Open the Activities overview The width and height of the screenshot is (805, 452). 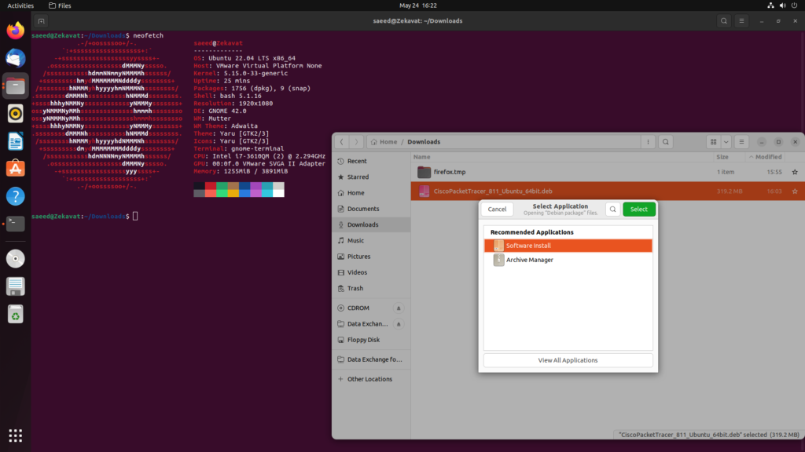click(x=20, y=5)
